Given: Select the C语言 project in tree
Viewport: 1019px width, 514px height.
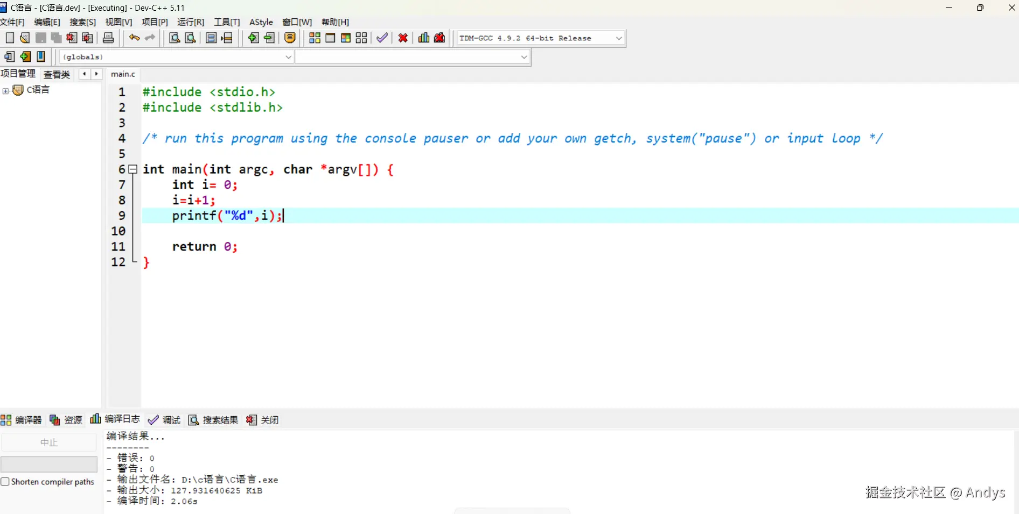Looking at the screenshot, I should [x=38, y=90].
